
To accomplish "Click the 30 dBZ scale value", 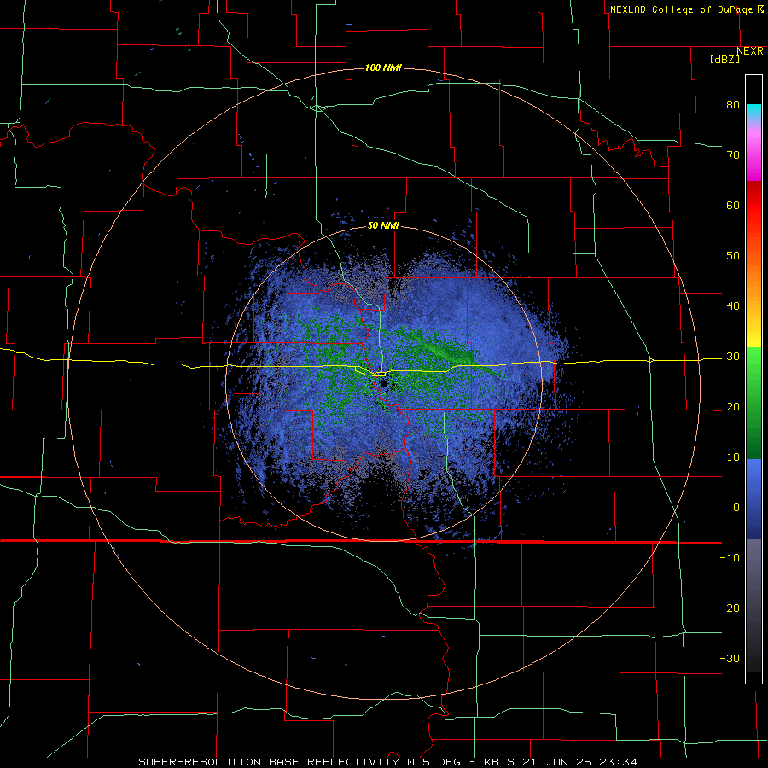I will point(733,357).
